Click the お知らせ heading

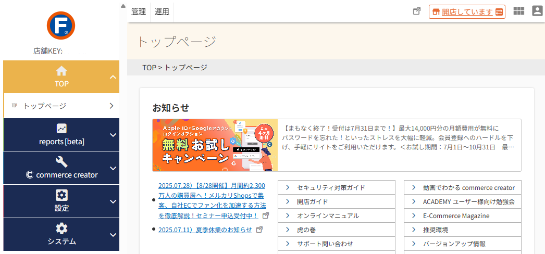point(171,108)
